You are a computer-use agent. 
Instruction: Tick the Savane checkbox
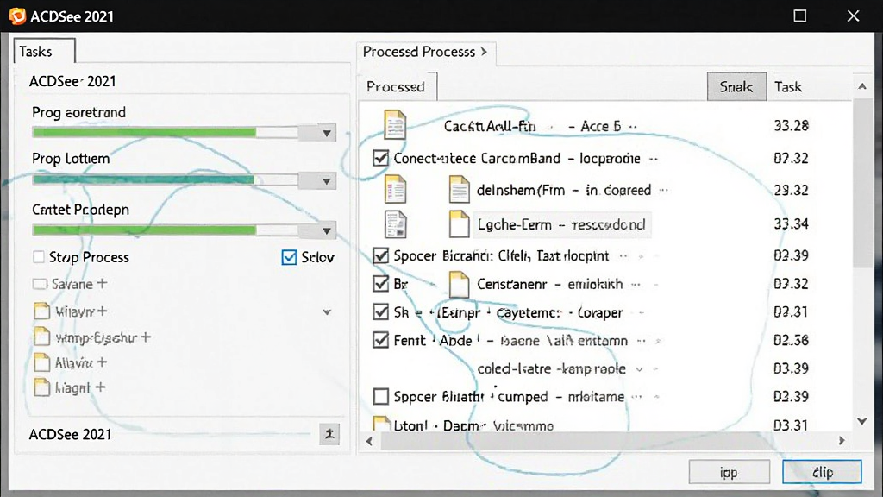pyautogui.click(x=40, y=283)
